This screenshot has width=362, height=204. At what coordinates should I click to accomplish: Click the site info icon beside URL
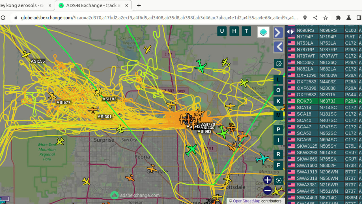(x=15, y=18)
